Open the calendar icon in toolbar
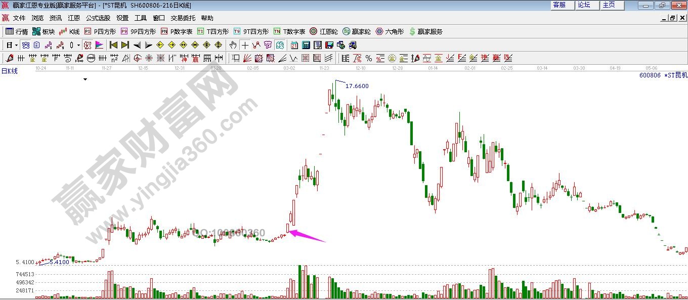Viewport: 688px width, 300px height. [x=294, y=45]
